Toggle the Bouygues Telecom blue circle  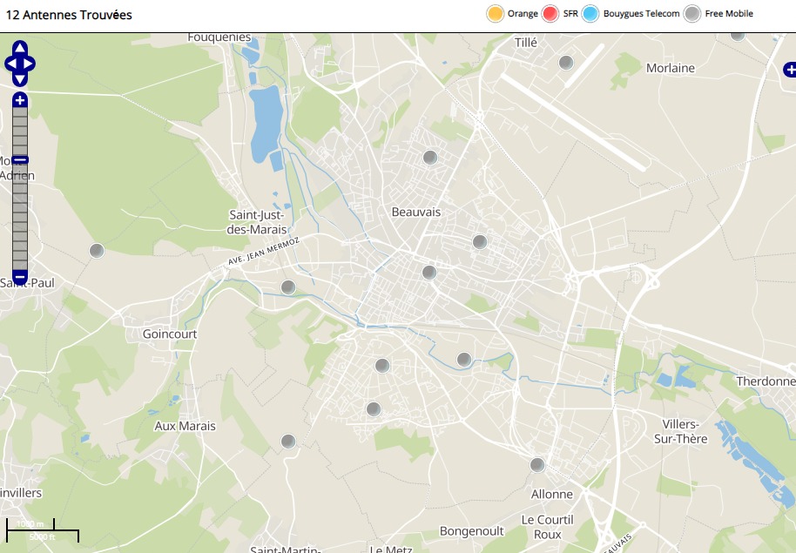tap(591, 14)
